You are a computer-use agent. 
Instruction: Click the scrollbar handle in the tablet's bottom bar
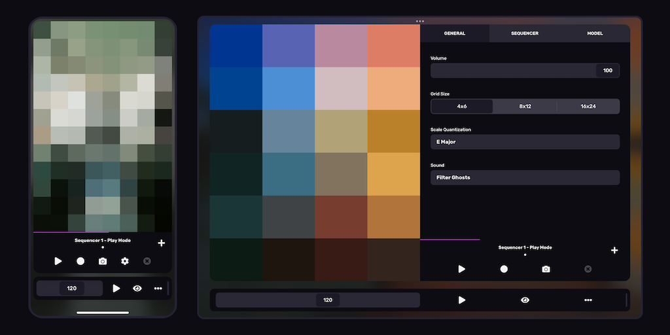[626, 300]
